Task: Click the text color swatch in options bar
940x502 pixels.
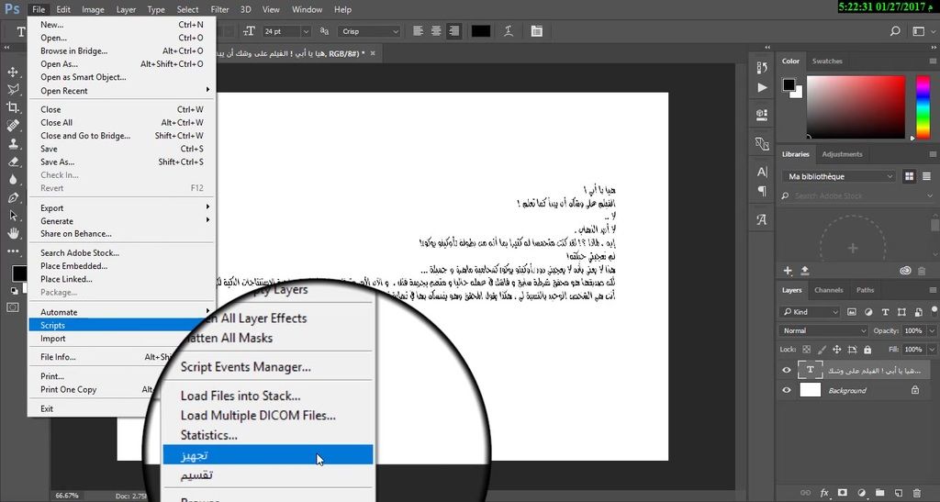Action: coord(481,31)
